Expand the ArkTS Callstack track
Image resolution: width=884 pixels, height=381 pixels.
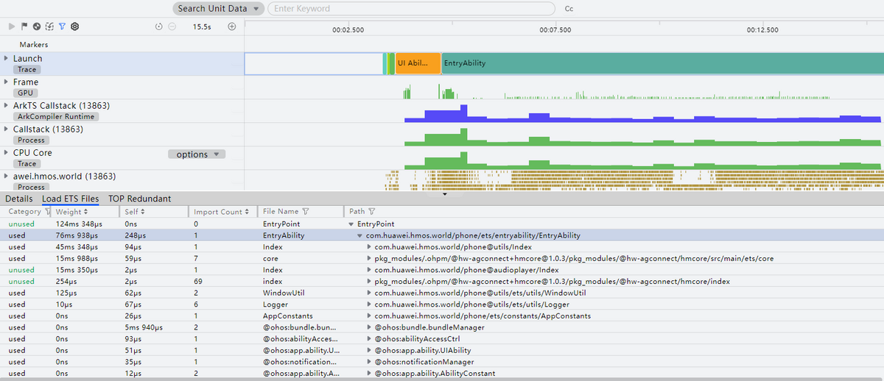click(x=7, y=106)
